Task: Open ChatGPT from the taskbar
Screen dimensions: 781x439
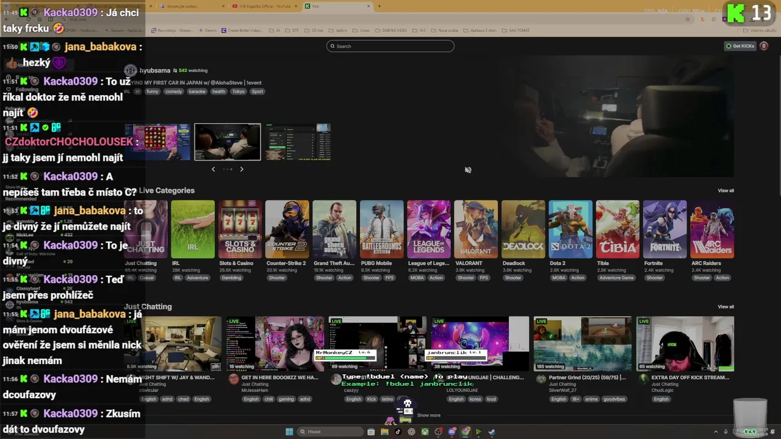Action: (x=411, y=432)
